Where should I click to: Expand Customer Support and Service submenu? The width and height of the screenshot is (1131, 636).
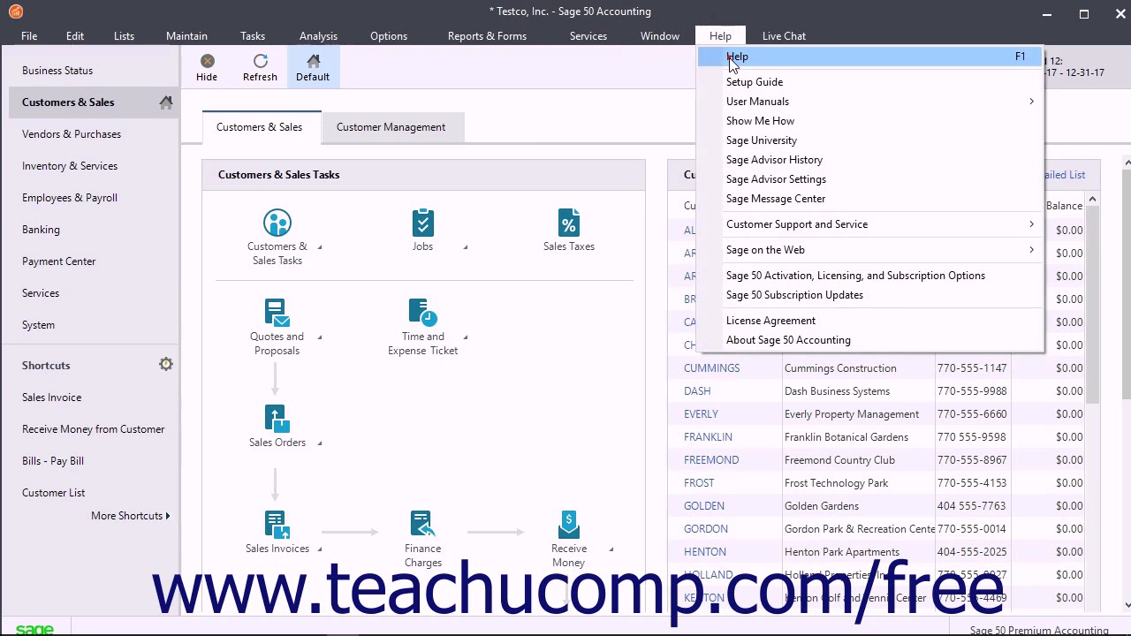[1031, 224]
